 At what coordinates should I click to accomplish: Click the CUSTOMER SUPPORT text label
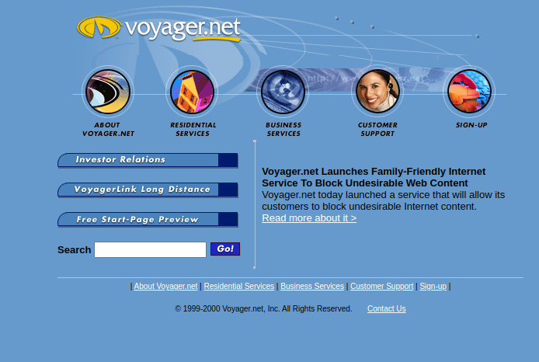pyautogui.click(x=377, y=129)
